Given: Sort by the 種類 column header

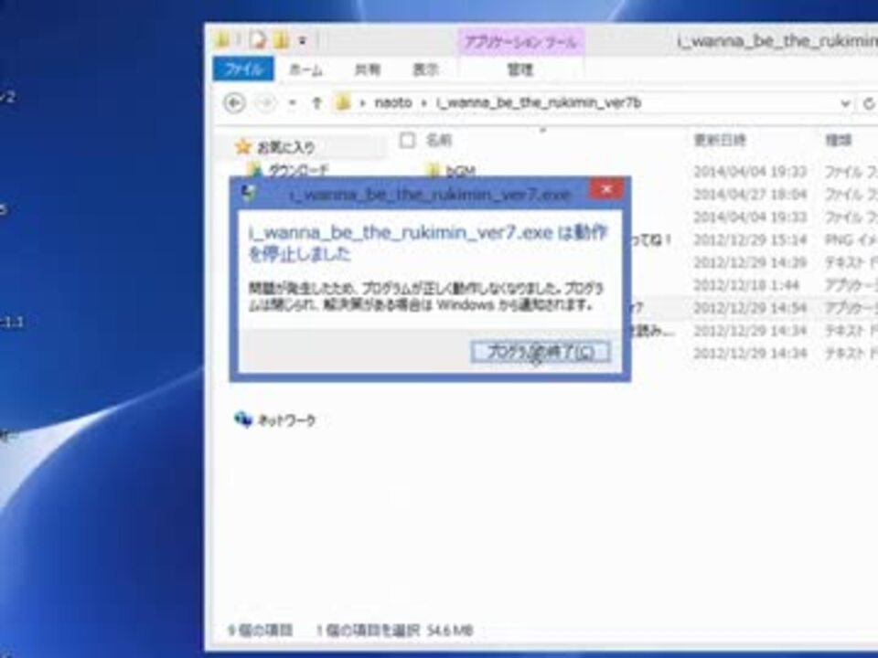Looking at the screenshot, I should pos(839,140).
